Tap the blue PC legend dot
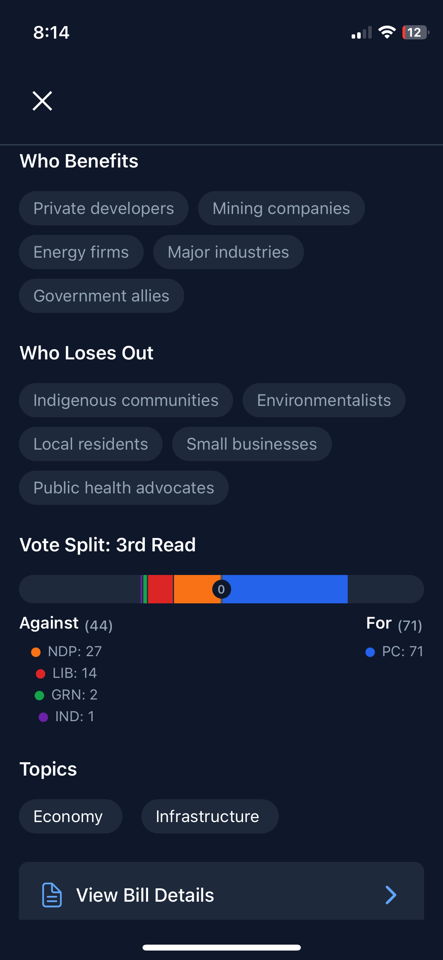 370,652
